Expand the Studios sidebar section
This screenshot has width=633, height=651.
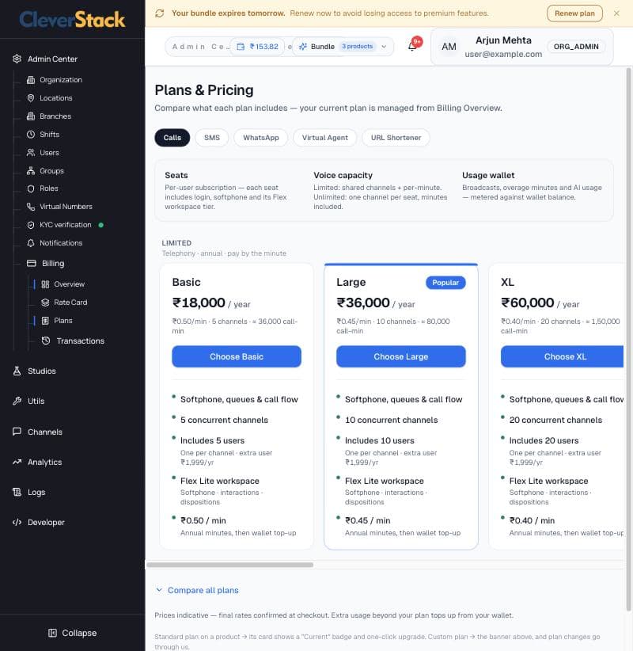(41, 371)
